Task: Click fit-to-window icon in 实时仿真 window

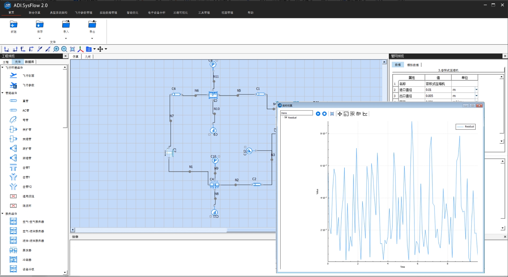Action: coord(332,114)
